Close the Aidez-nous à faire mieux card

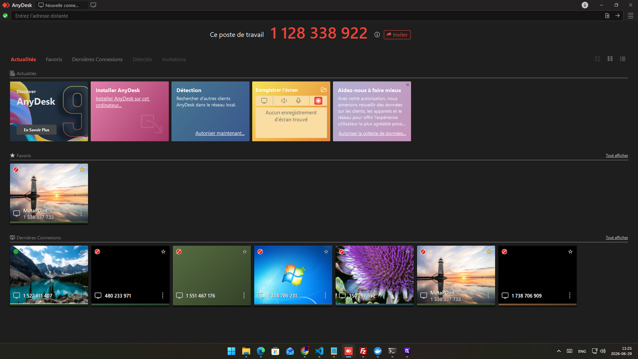408,85
